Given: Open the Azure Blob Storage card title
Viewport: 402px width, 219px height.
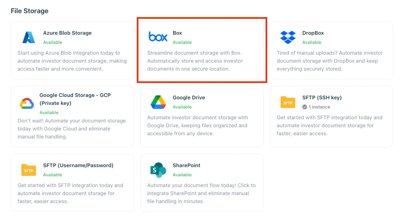Looking at the screenshot, I should click(x=67, y=33).
